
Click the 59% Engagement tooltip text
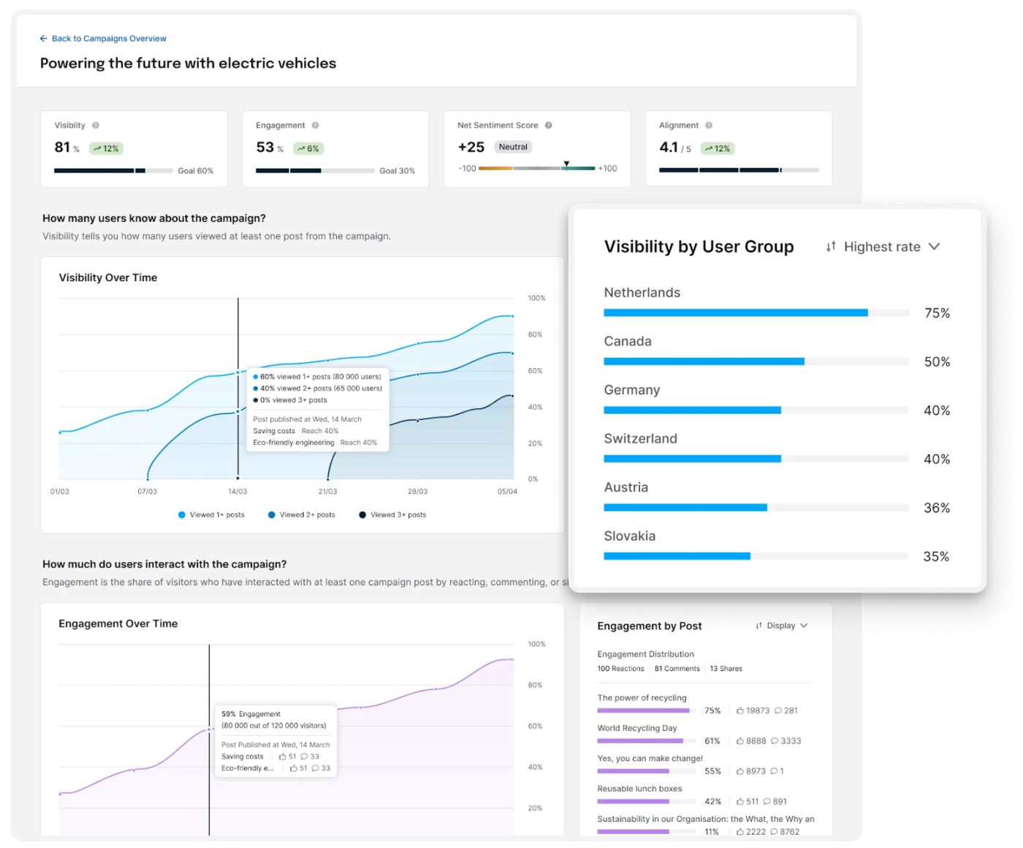[x=251, y=714]
